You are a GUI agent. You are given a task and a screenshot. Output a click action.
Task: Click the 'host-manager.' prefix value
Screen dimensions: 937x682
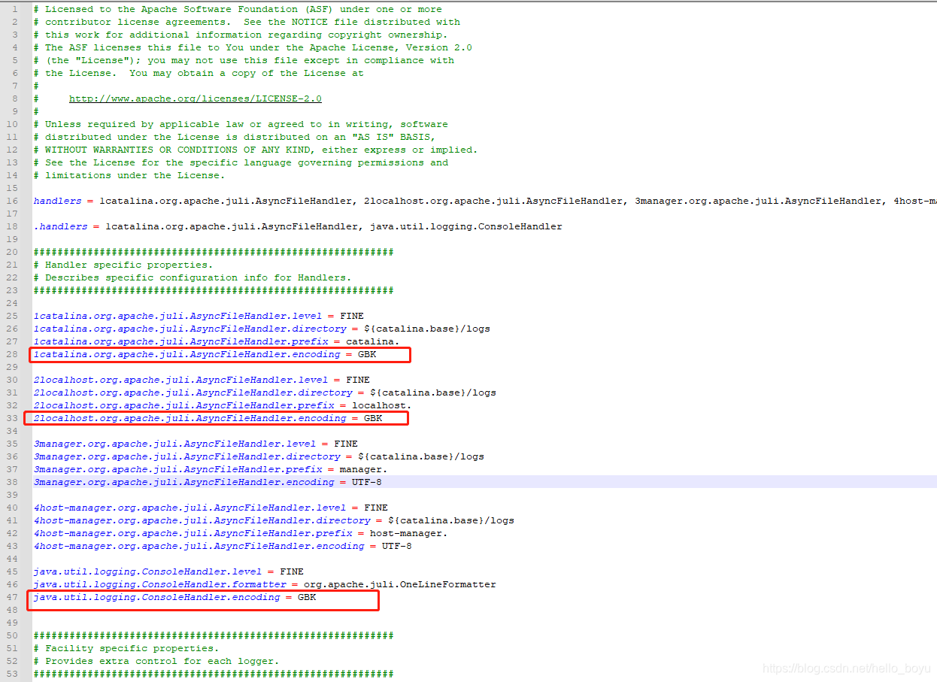point(409,533)
